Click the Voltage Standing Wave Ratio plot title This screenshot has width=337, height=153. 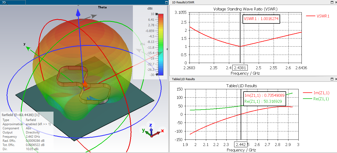coord(245,9)
